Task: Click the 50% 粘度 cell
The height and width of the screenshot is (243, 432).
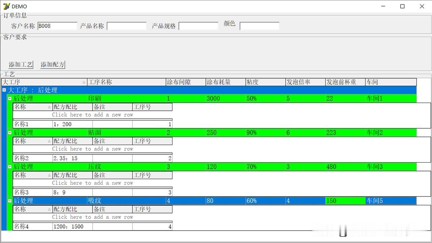Action: click(x=266, y=98)
